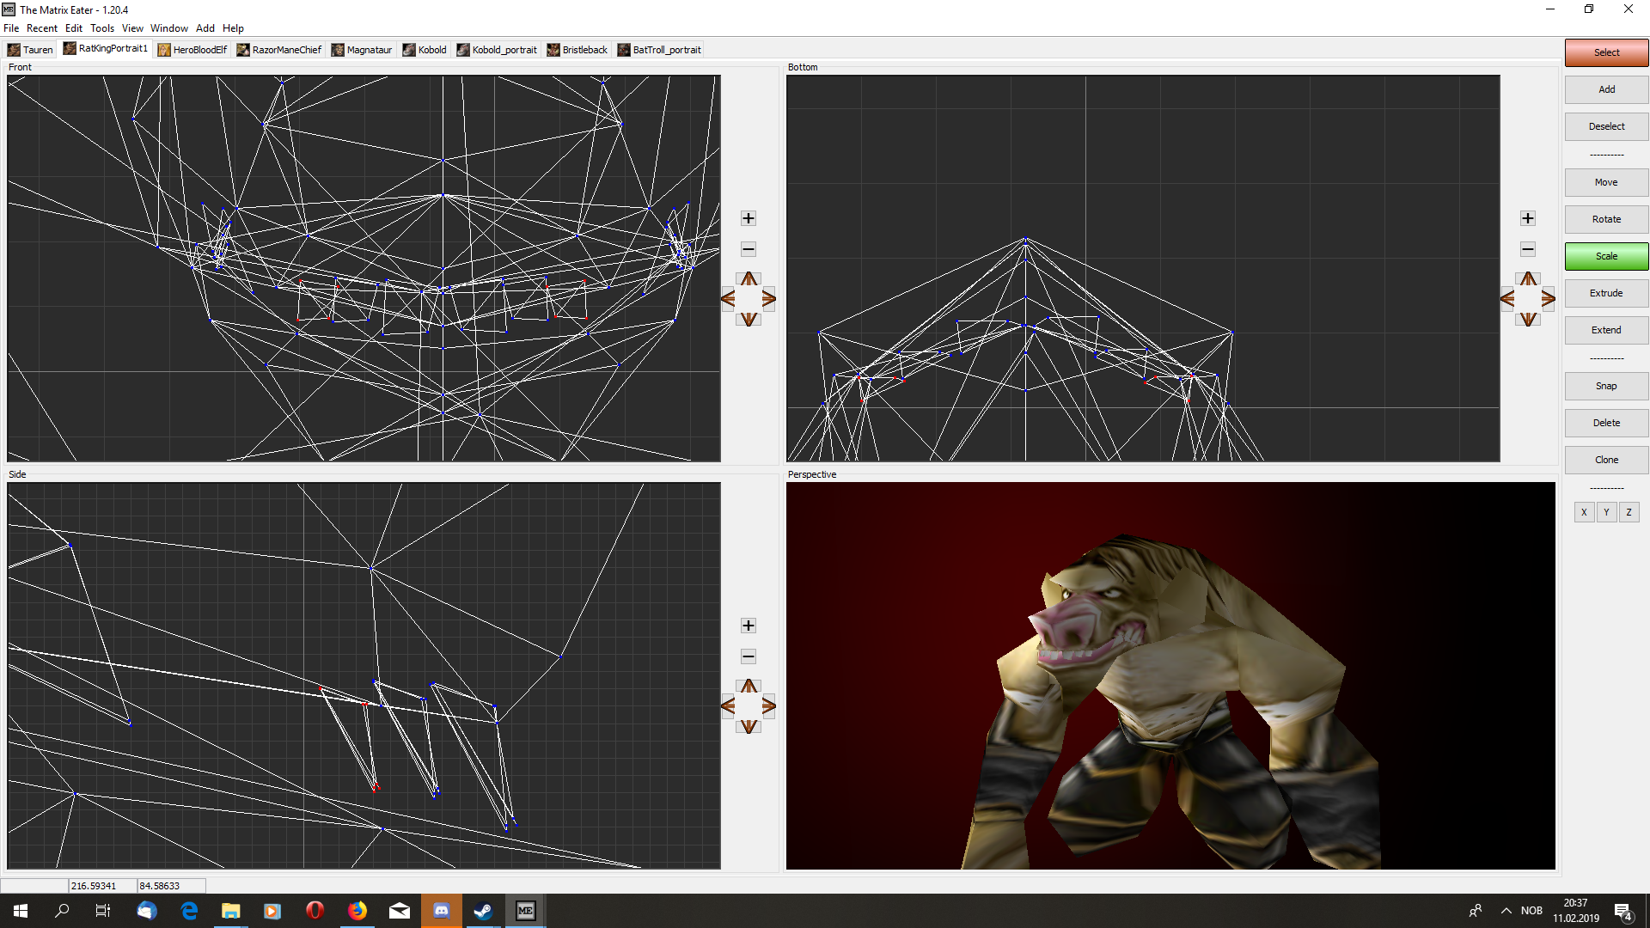The height and width of the screenshot is (928, 1650).
Task: Toggle the Z axis lock
Action: (x=1629, y=512)
